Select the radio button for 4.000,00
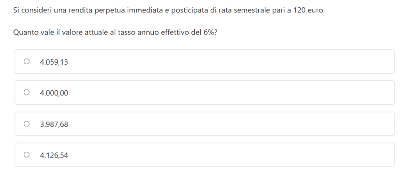Viewport: 412px width, 177px height. (x=27, y=93)
